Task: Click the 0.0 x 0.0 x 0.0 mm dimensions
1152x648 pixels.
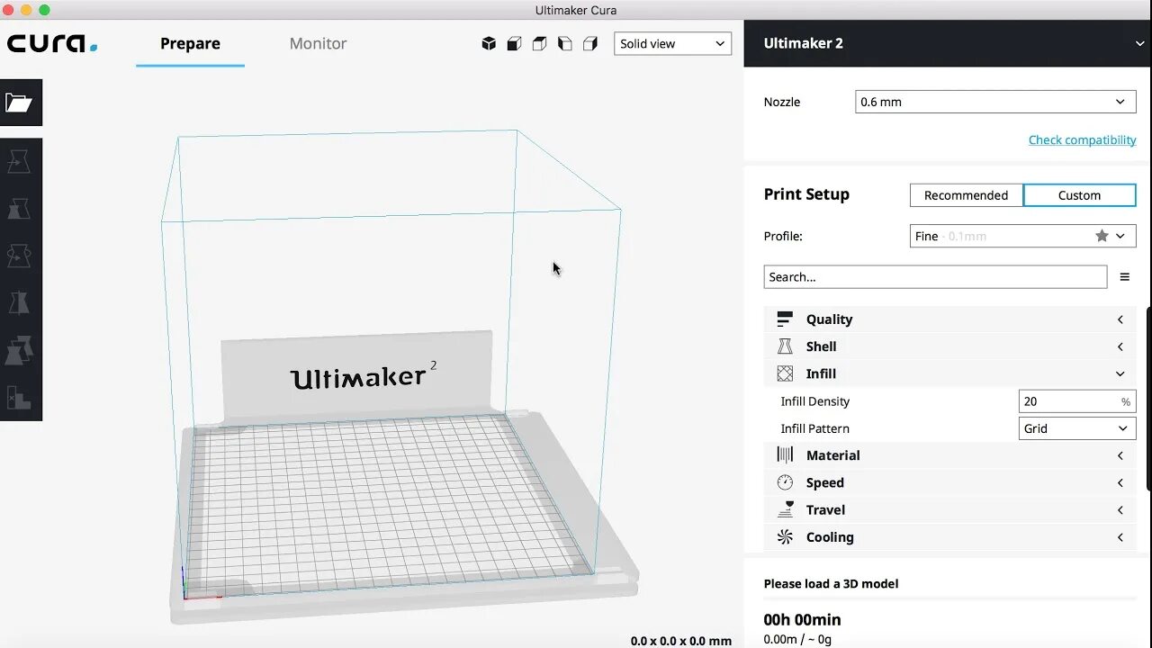Action: [x=680, y=641]
